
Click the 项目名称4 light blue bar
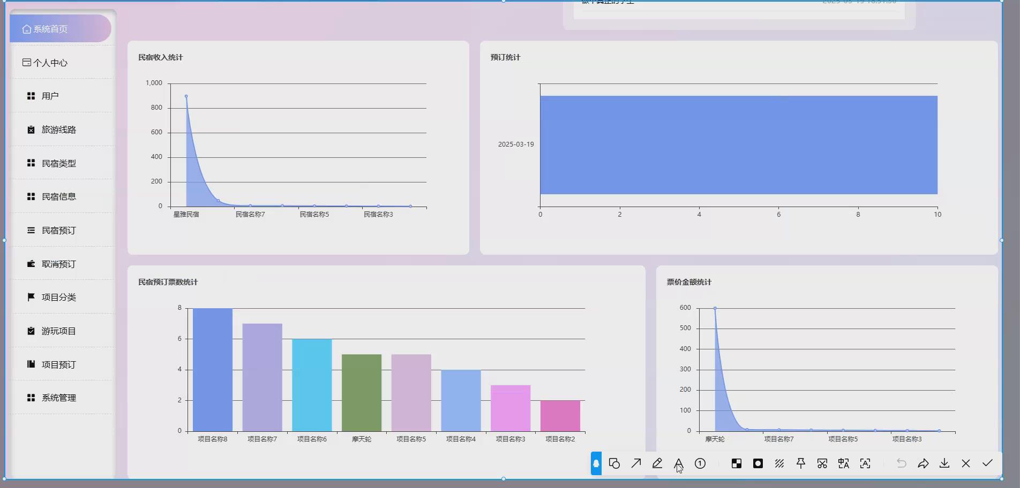click(x=461, y=400)
